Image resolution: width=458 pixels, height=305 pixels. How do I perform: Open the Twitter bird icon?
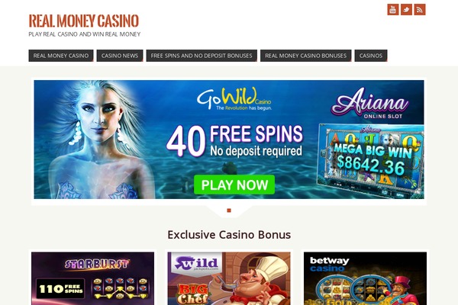(406, 10)
